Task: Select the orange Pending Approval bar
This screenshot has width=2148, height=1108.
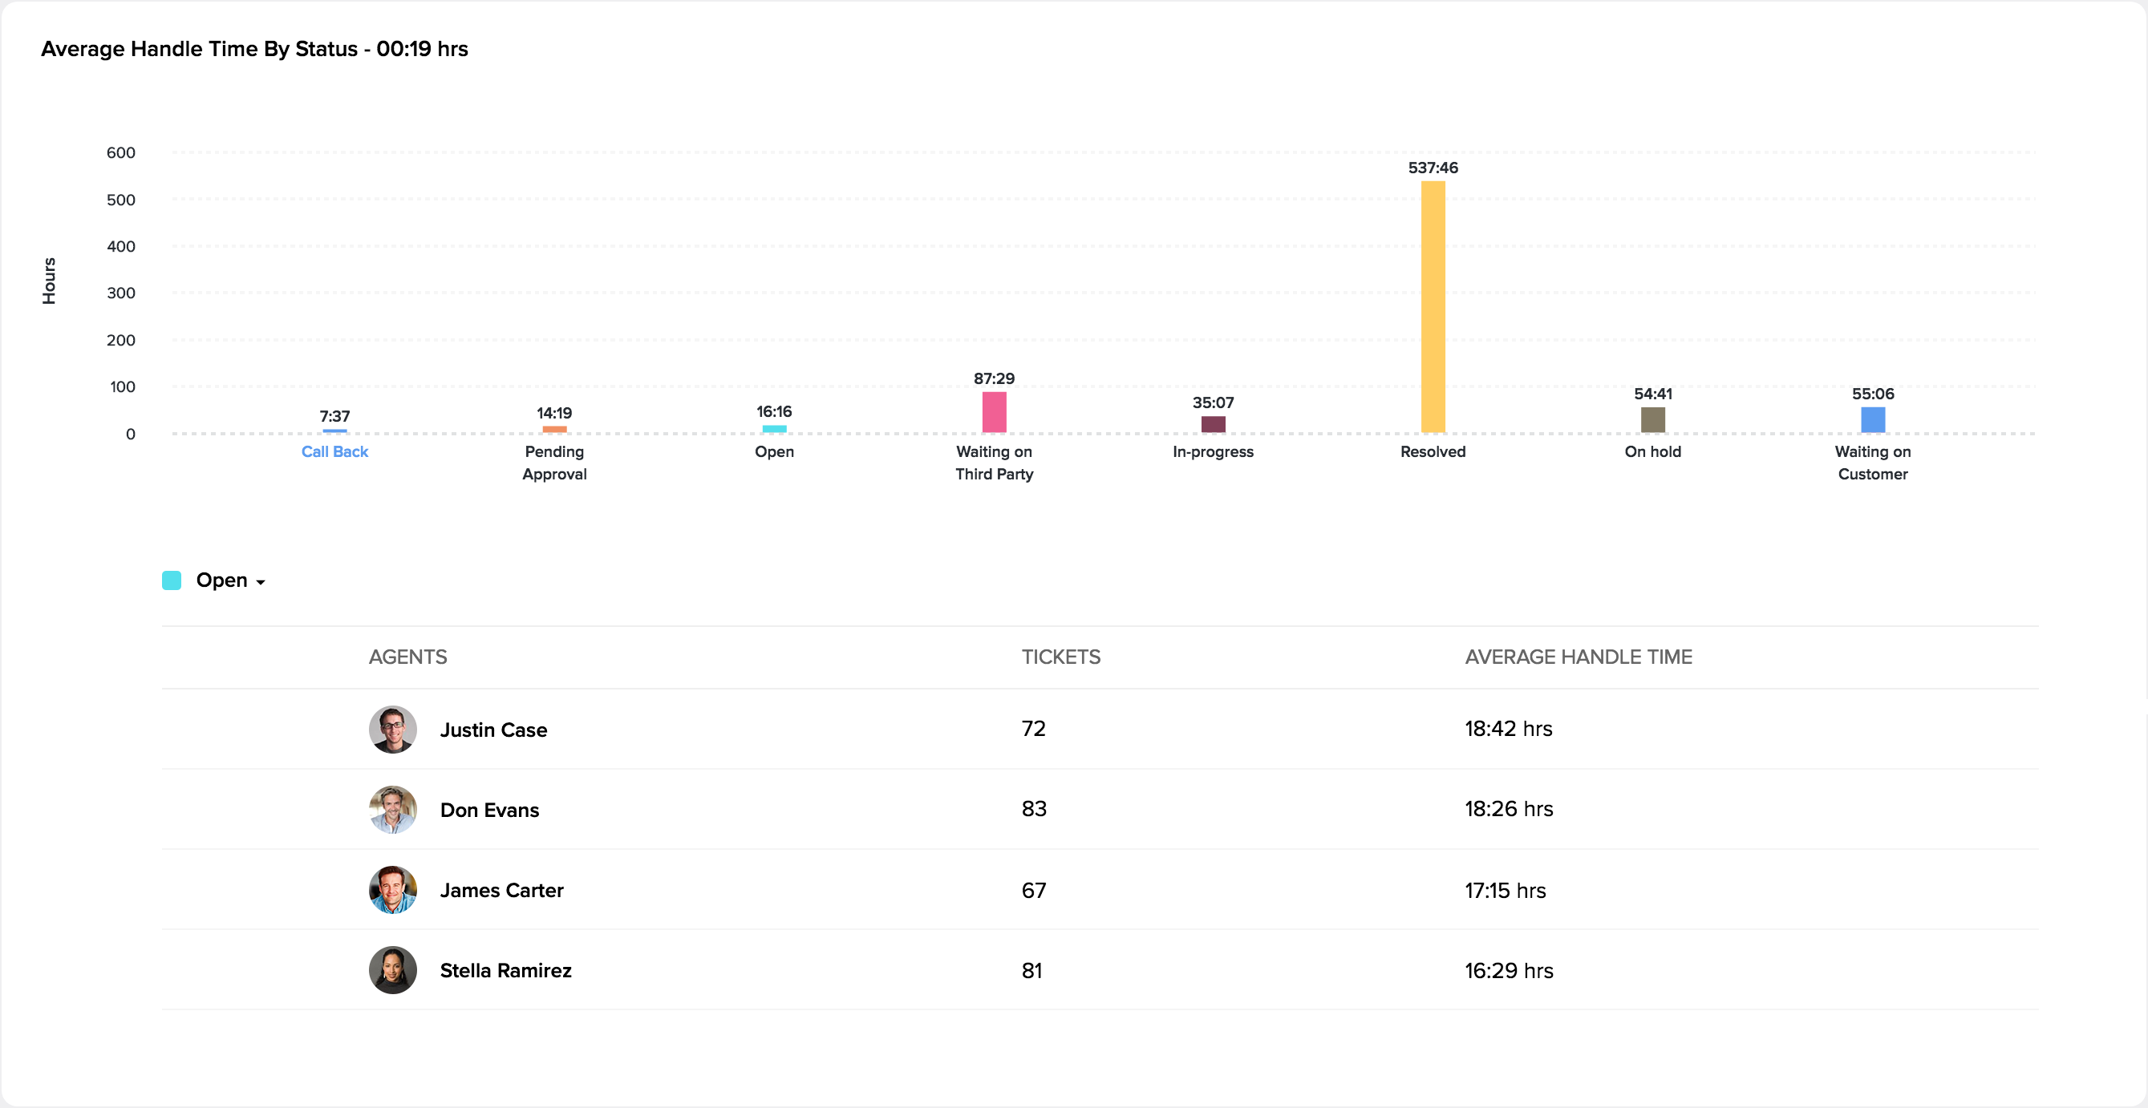Action: 554,430
